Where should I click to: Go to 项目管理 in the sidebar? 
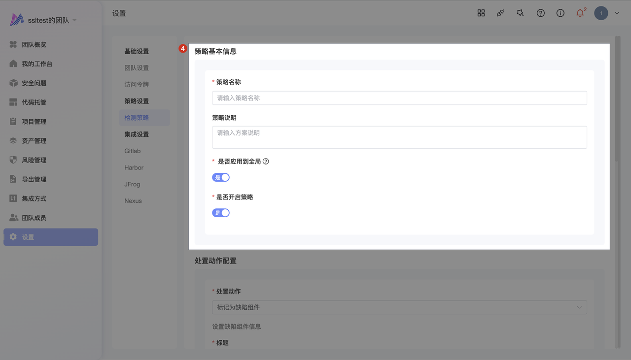point(34,122)
